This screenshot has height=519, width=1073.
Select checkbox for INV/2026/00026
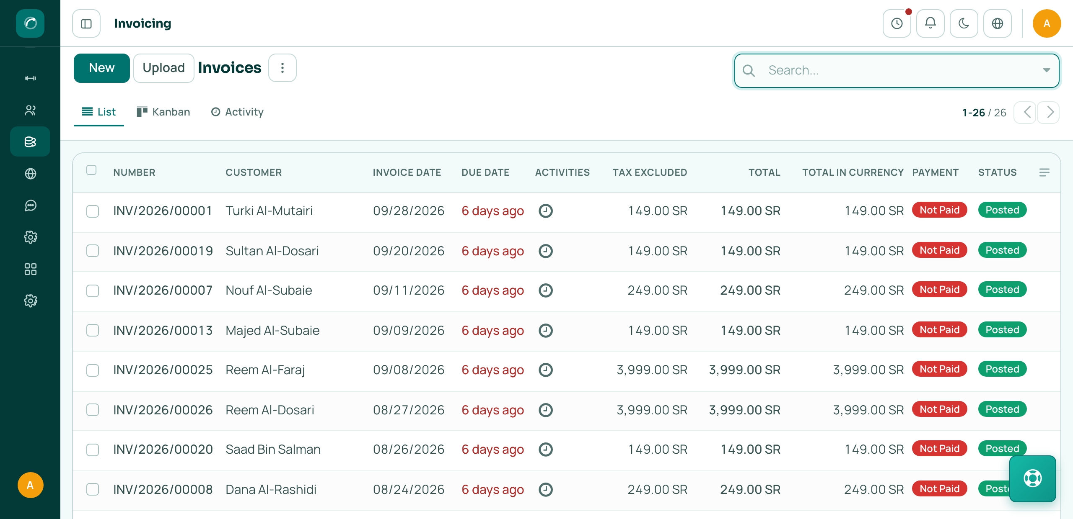93,410
